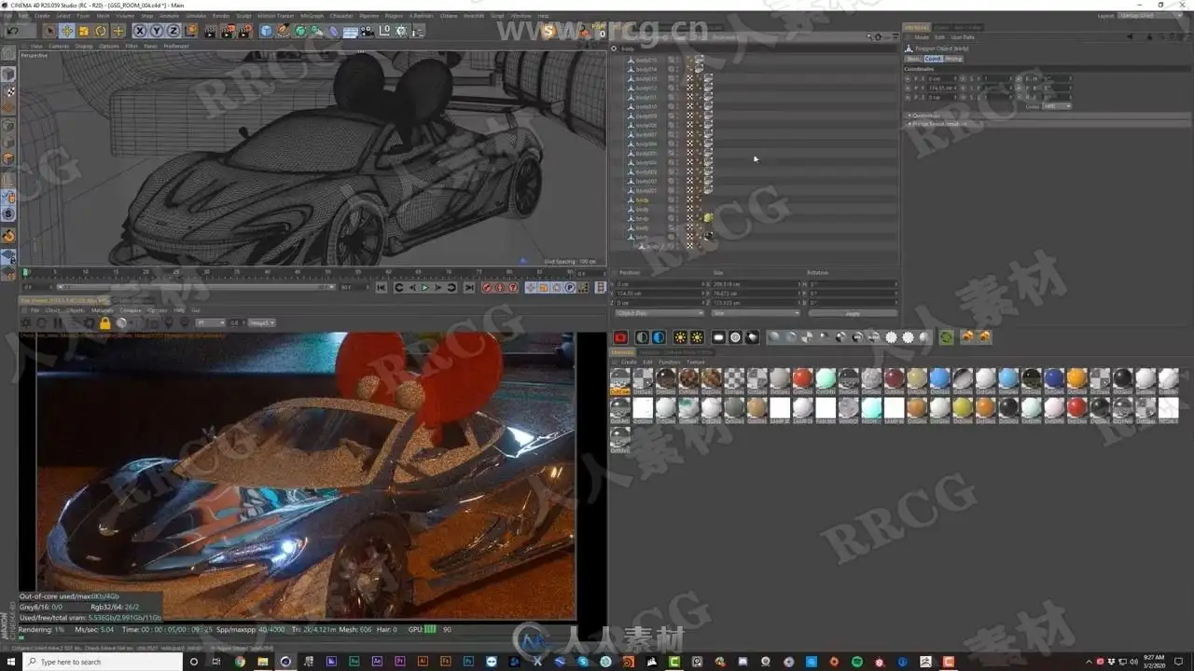
Task: Open the Octane menu
Action: (x=447, y=16)
